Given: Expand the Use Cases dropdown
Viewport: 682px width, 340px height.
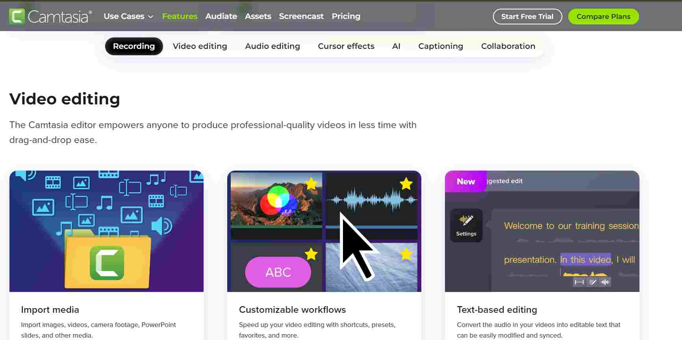Looking at the screenshot, I should (128, 16).
